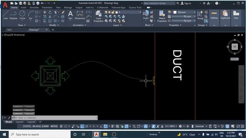Select the Rotate tool in Modify panel
This screenshot has width=246, height=138.
50,12
